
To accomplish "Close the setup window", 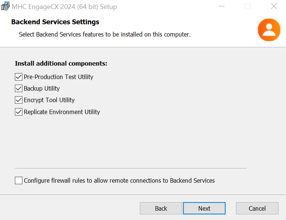I will coord(274,6).
